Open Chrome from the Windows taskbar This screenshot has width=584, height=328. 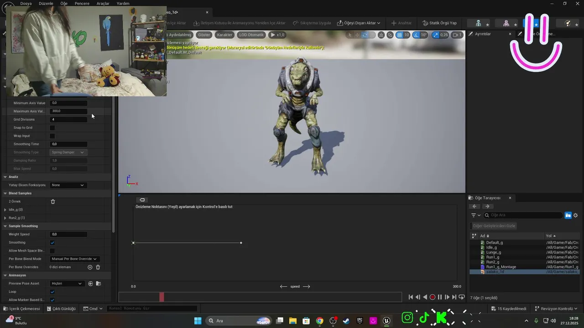pos(319,321)
